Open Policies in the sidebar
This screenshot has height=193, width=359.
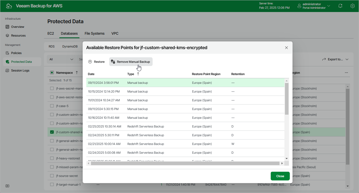point(16,53)
